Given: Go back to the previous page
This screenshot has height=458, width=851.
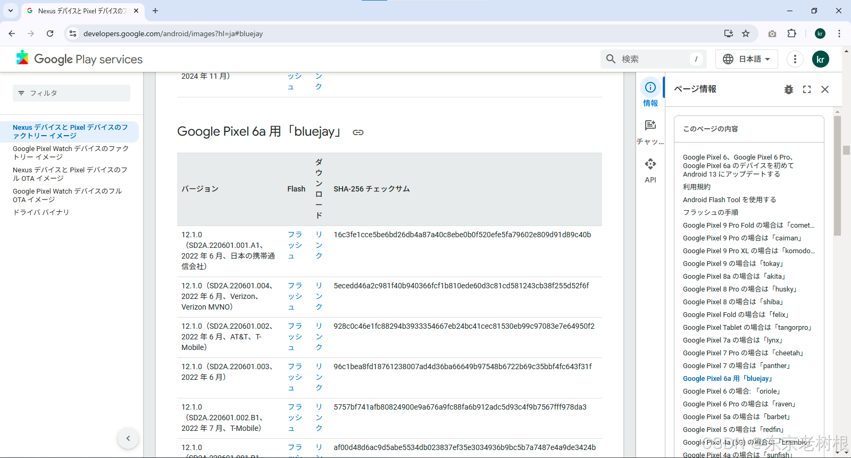Looking at the screenshot, I should [12, 34].
